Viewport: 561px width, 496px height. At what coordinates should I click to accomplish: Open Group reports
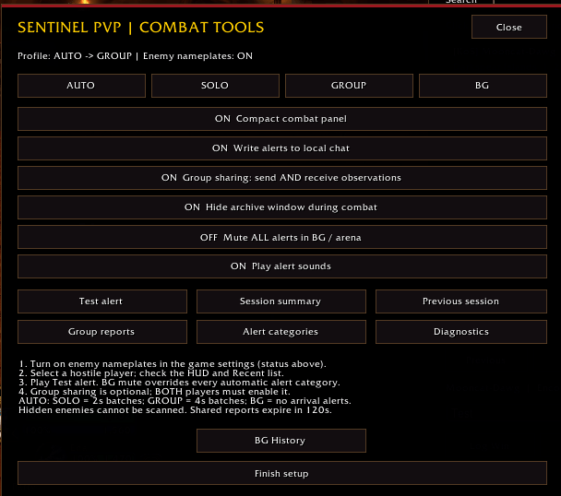102,332
